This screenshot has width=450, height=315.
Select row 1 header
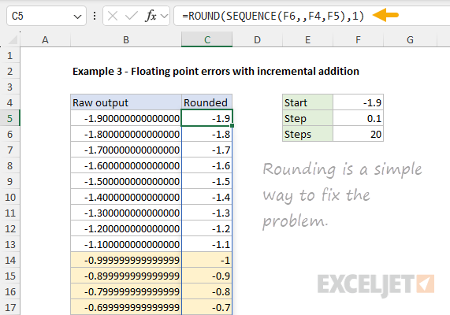click(x=10, y=55)
